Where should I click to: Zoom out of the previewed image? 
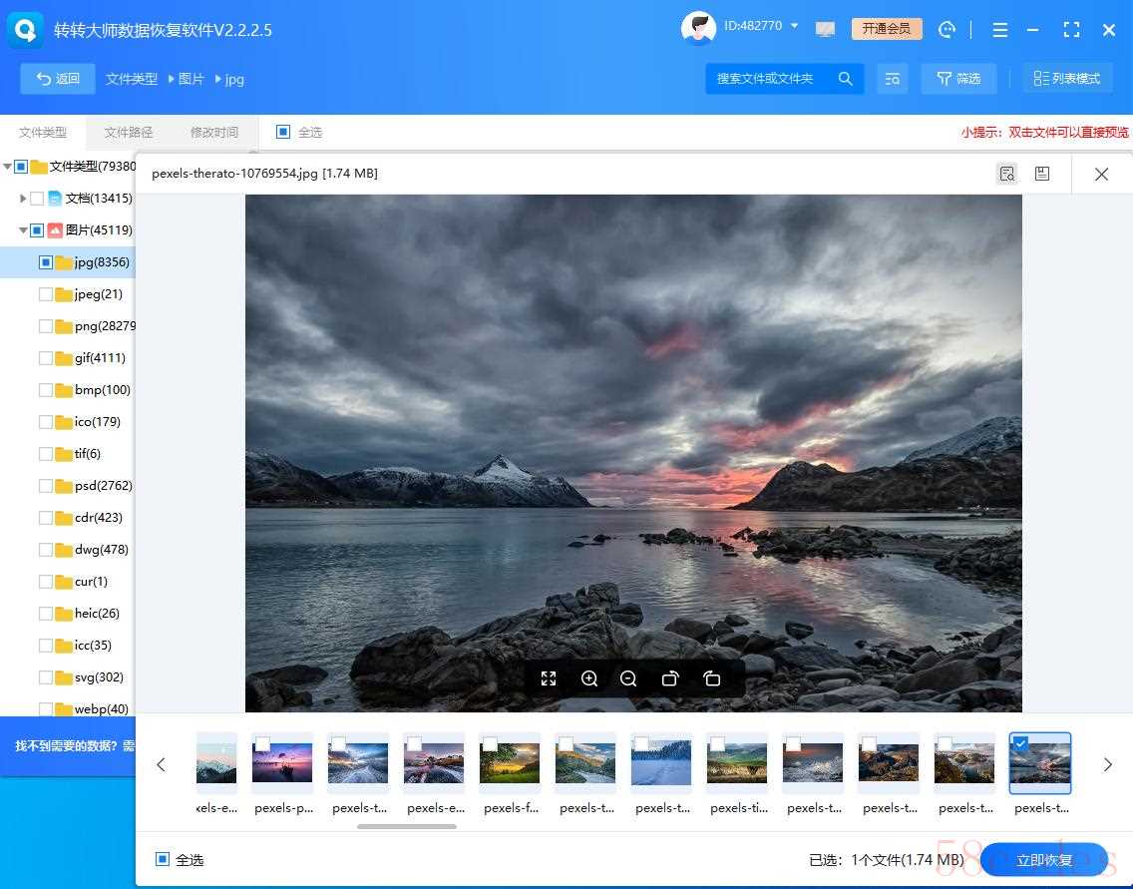coord(628,678)
